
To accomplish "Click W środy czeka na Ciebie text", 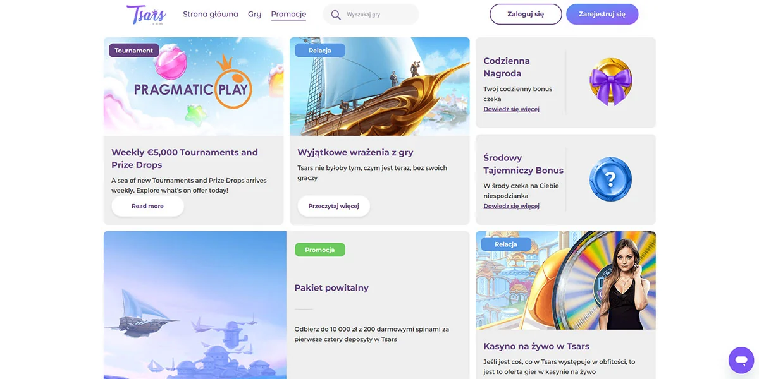I will coord(521,191).
